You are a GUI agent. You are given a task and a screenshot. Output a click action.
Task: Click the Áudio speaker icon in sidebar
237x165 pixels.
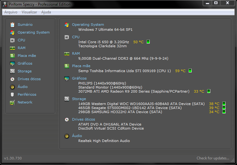(12, 87)
